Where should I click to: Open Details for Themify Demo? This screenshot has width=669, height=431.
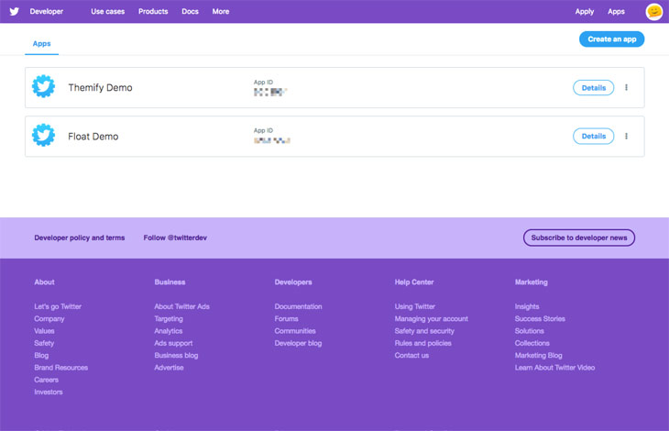(x=594, y=87)
